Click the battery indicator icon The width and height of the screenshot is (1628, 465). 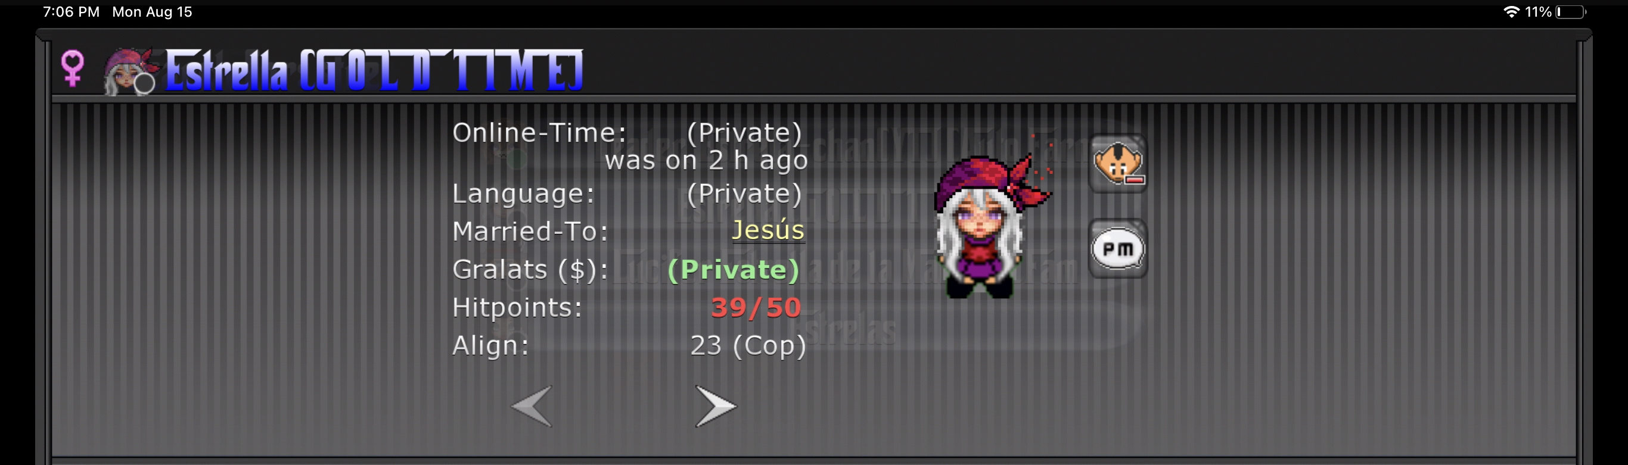1571,12
